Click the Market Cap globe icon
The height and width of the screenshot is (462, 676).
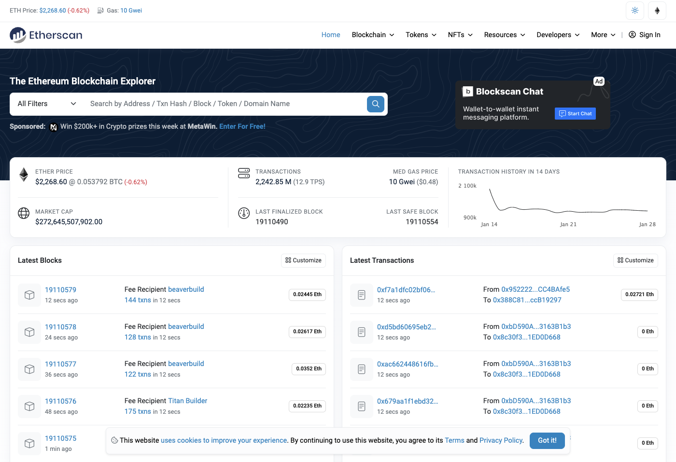24,213
